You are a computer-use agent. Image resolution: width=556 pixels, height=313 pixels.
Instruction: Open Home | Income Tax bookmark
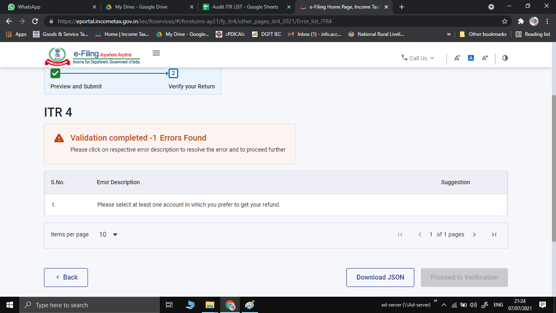(122, 34)
